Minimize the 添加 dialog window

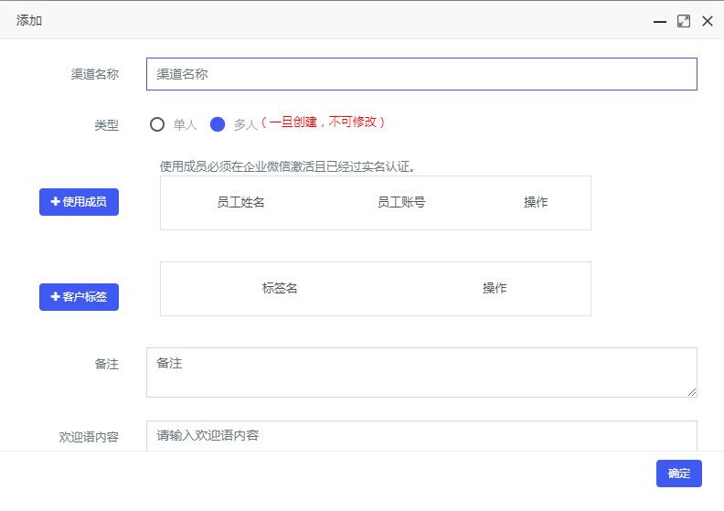click(x=659, y=21)
